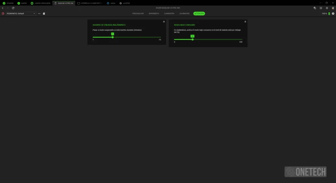This screenshot has height=183, width=336.
Task: Open the Synapse home tab
Action: tap(8, 3)
